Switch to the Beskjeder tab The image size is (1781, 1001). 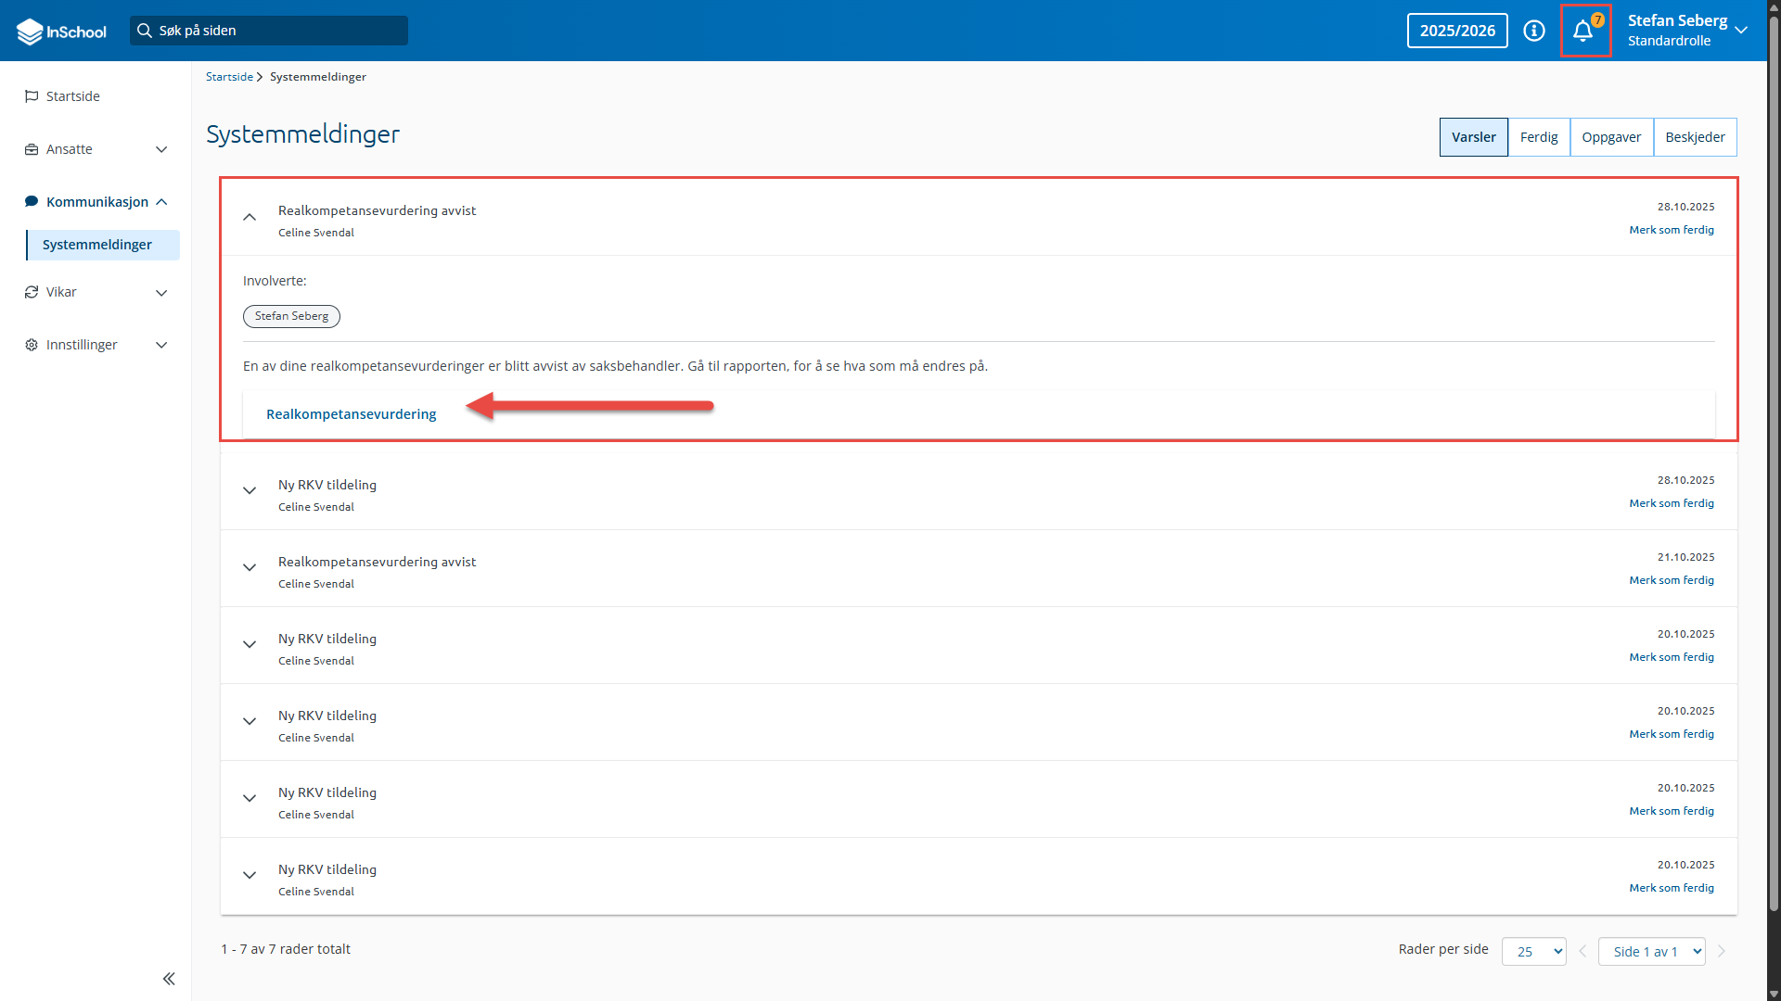(1695, 137)
